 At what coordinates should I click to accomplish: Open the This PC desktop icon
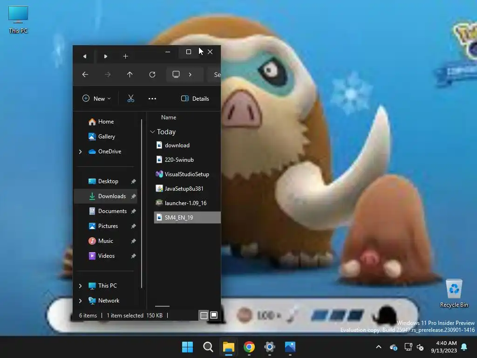[x=18, y=20]
